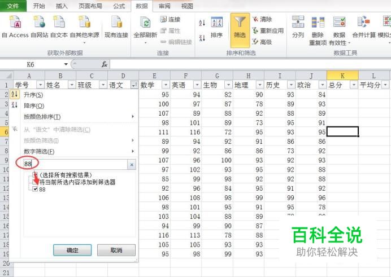Image resolution: width=391 pixels, height=277 pixels.
Task: Sort descending Z to A icon
Action: click(202, 38)
